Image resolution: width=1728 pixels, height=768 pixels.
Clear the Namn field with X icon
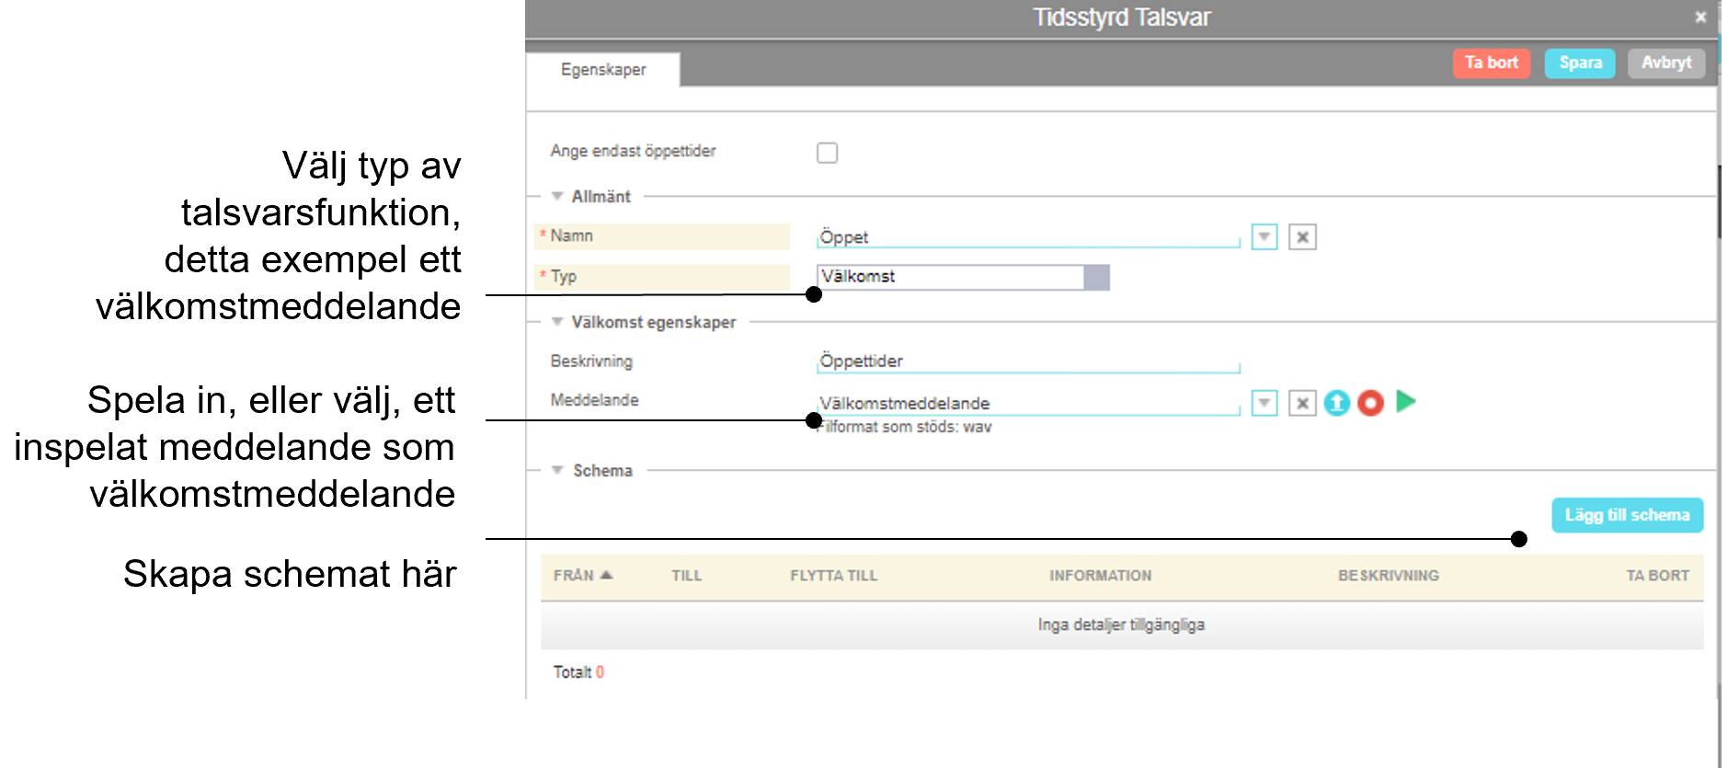[1302, 237]
